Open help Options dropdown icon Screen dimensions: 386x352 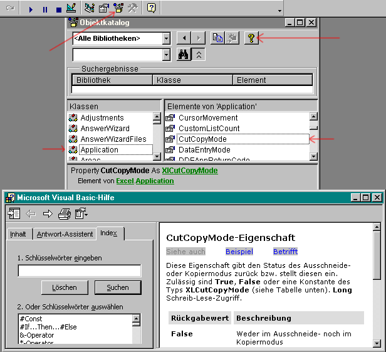81,213
